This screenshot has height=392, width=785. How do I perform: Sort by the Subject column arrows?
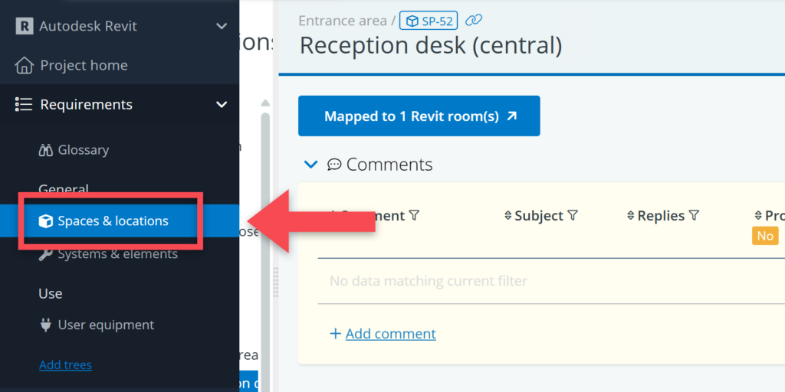coord(507,216)
